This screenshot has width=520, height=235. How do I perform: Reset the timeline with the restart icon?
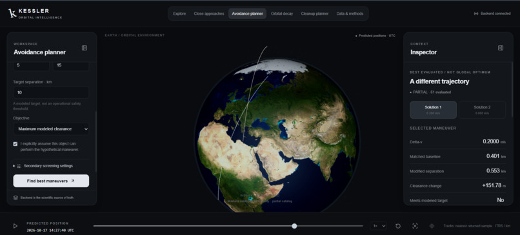click(x=398, y=226)
